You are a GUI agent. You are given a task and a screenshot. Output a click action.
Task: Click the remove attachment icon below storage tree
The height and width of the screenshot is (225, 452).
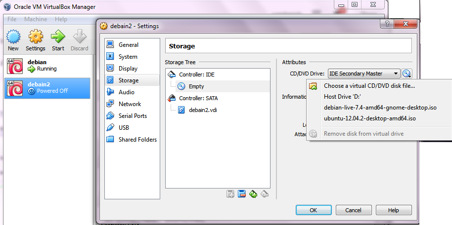click(241, 194)
